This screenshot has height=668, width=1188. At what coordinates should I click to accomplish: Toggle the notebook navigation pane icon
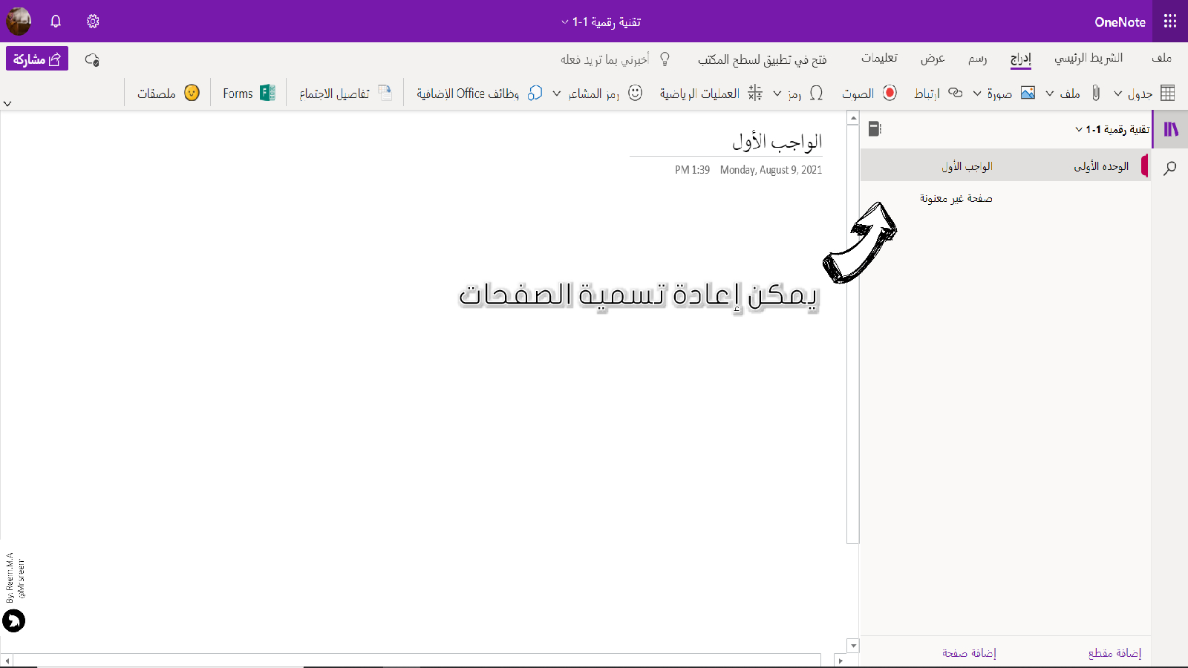coord(1170,129)
